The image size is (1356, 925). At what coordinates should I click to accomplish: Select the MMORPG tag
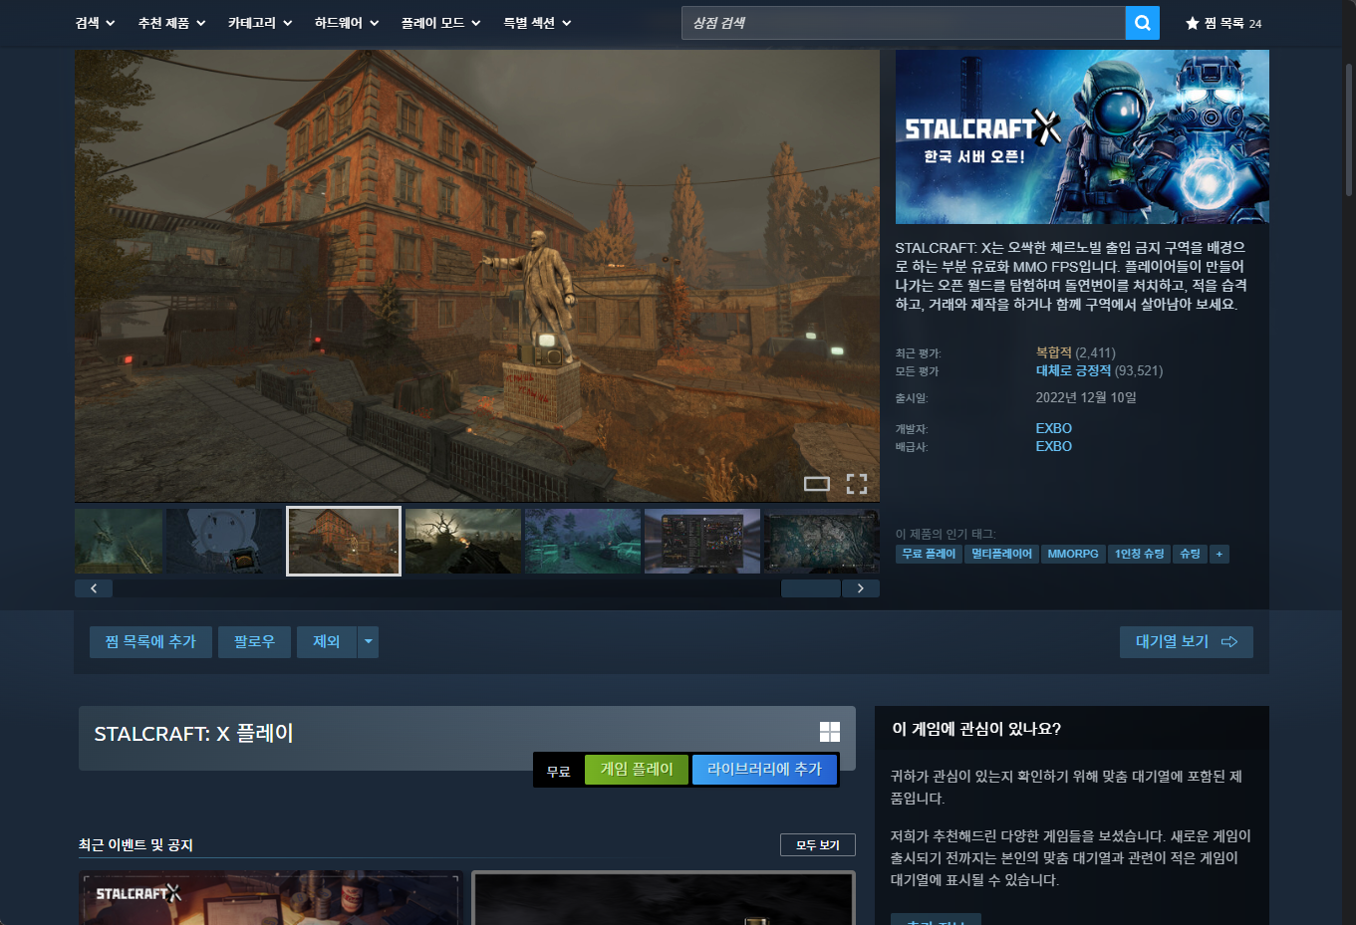coord(1073,554)
